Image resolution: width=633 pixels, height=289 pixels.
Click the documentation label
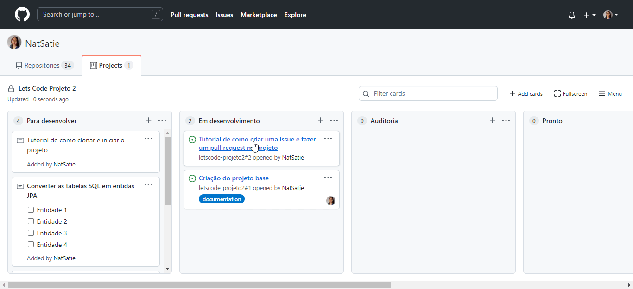(x=222, y=199)
